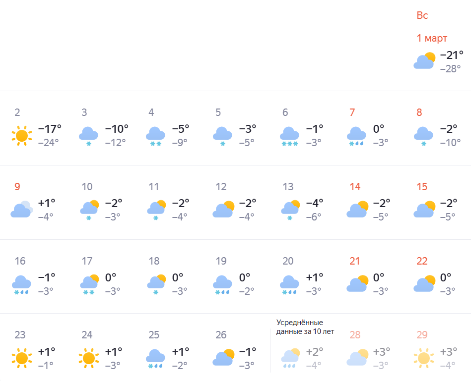Image resolution: width=471 pixels, height=381 pixels.
Task: Click the snowy sun-cloud icon on day 17
Action: (x=89, y=283)
